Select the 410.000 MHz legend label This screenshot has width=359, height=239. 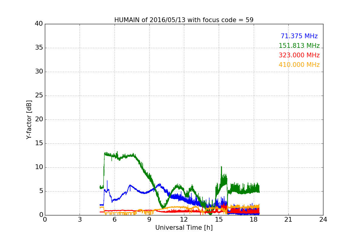click(299, 65)
